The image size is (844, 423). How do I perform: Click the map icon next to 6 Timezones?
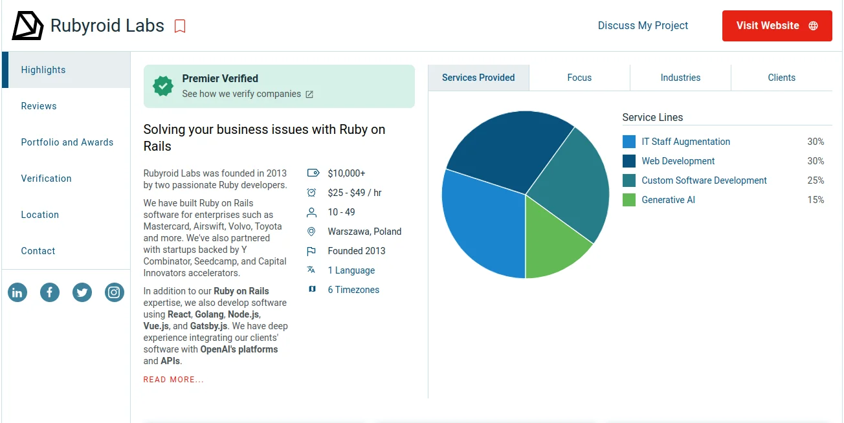312,289
